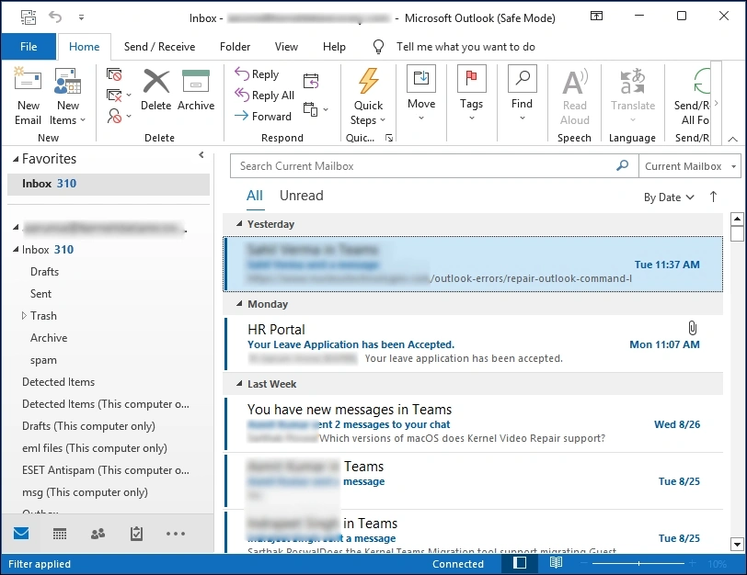
Task: Open the Archive folder
Action: 49,338
